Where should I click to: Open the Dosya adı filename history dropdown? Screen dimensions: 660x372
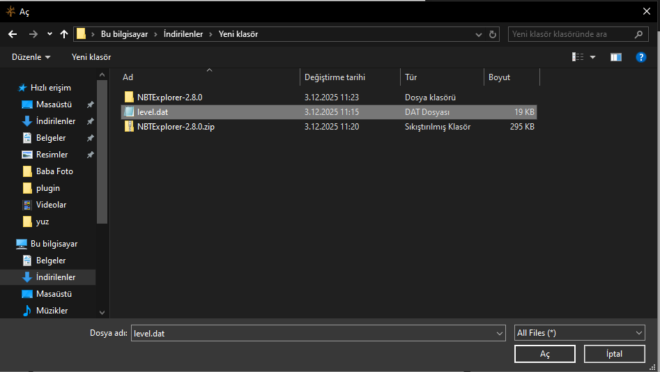(x=499, y=334)
